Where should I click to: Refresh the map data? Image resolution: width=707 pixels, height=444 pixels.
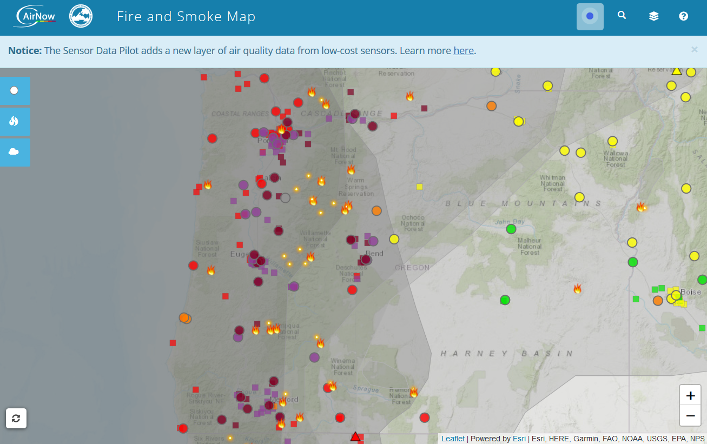click(16, 418)
